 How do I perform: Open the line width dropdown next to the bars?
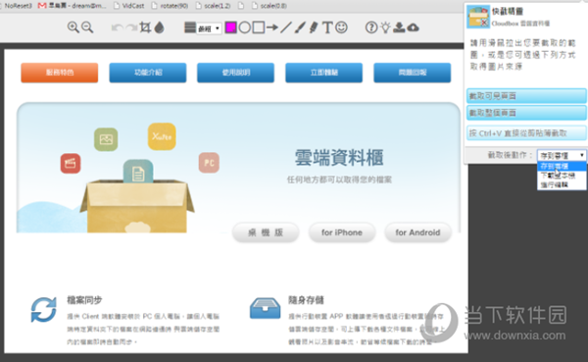coord(209,28)
